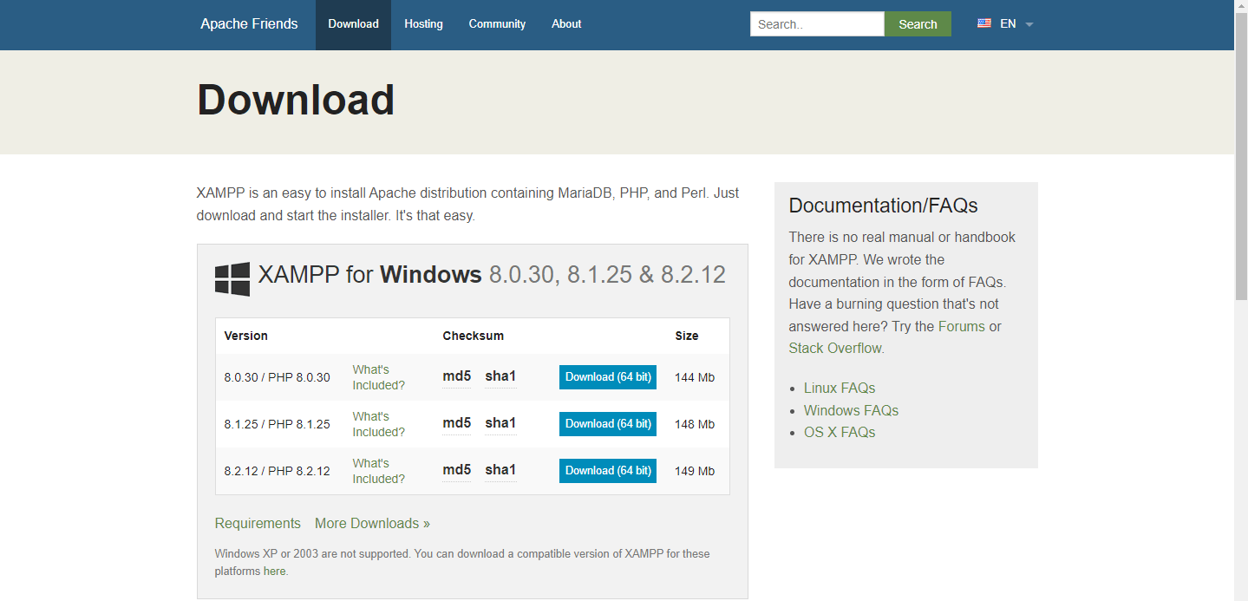Open OS X FAQs
This screenshot has height=601, width=1248.
pyautogui.click(x=840, y=432)
